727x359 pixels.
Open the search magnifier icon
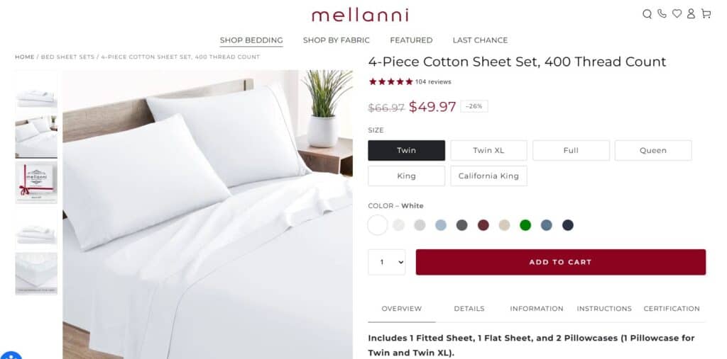coord(647,14)
